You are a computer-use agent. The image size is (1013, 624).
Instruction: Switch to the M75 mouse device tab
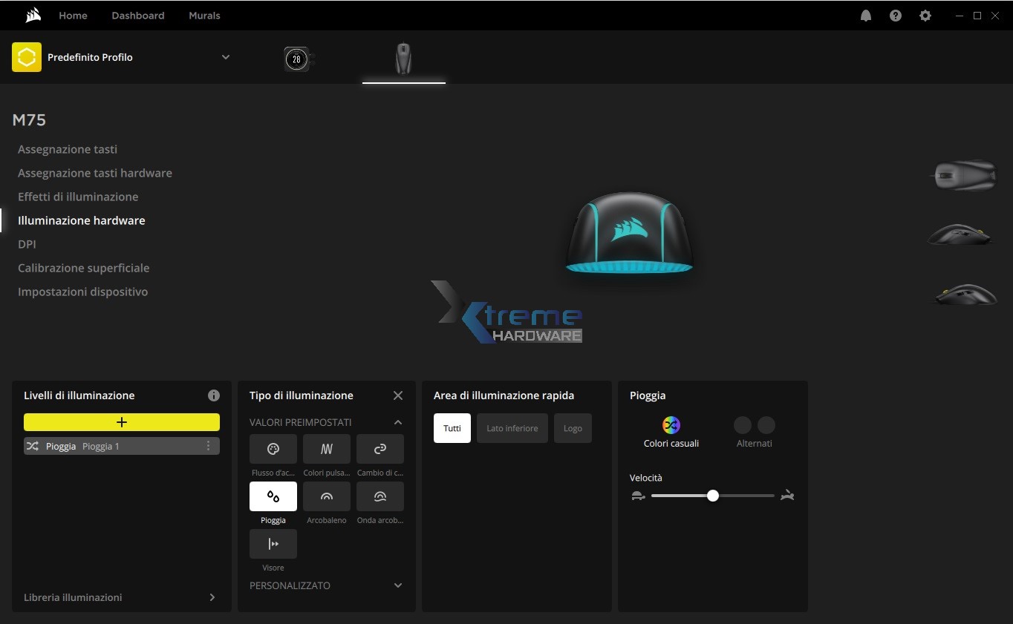403,59
